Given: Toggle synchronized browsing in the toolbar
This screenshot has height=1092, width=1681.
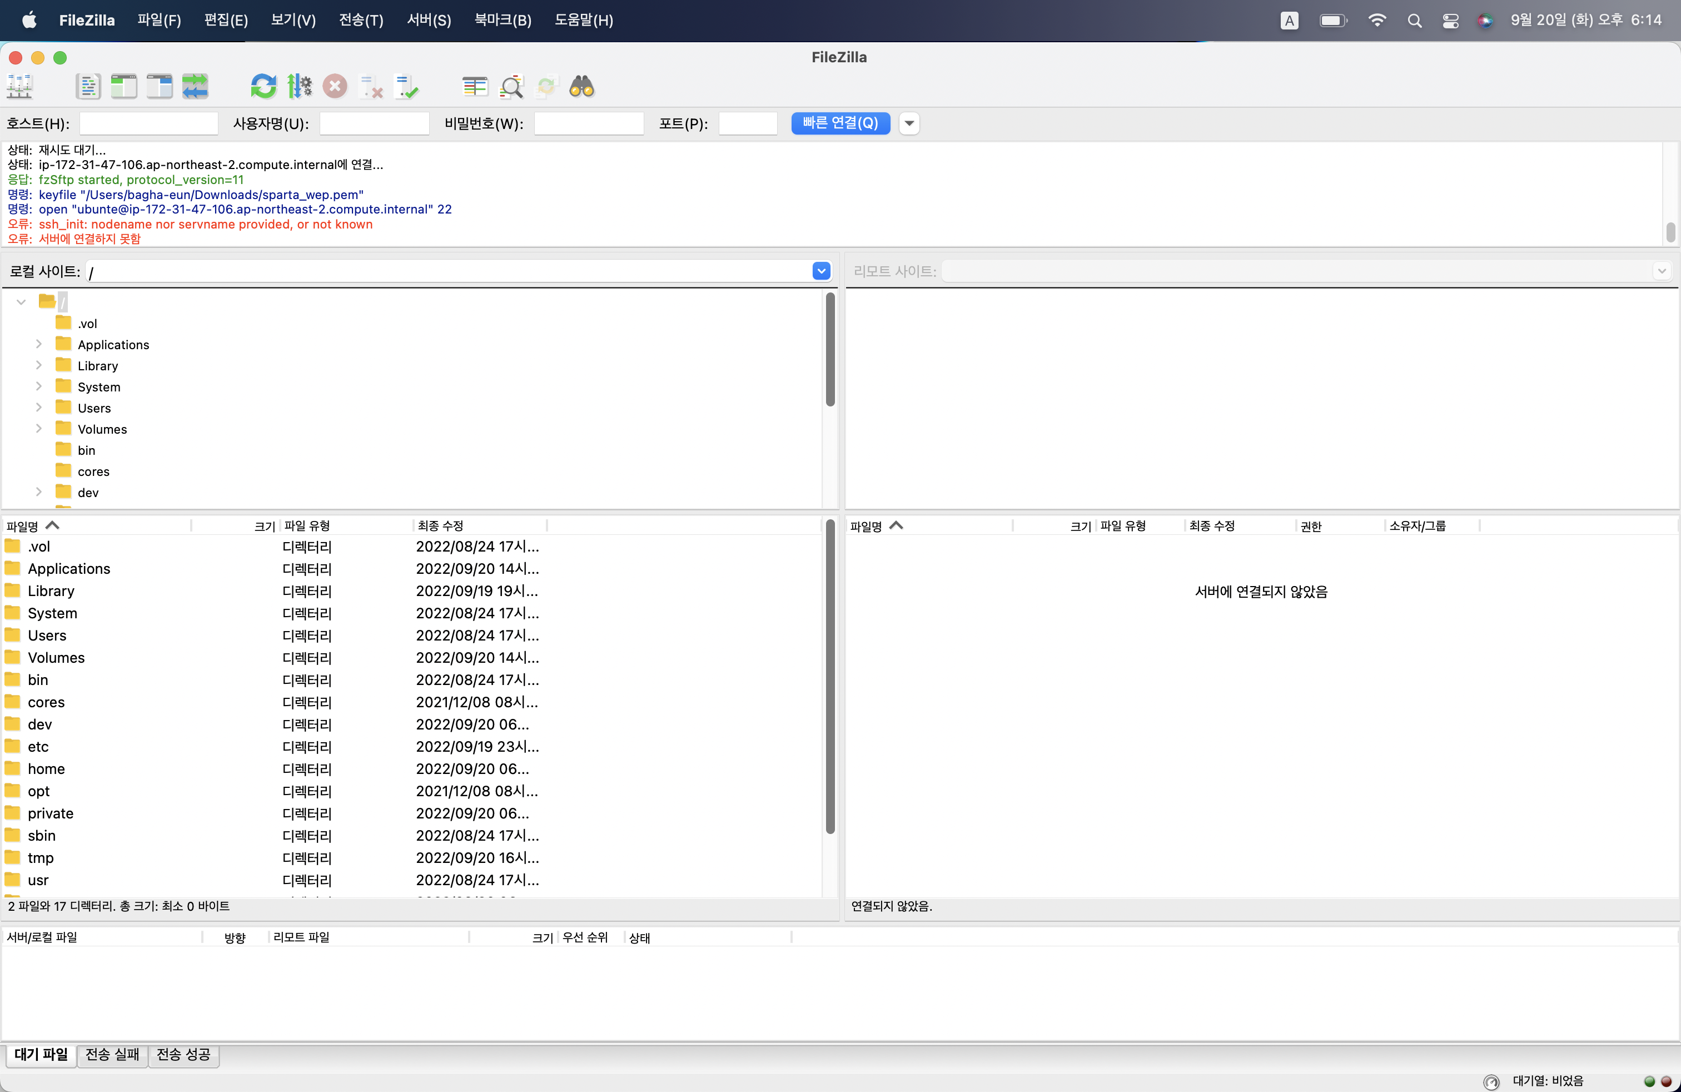Looking at the screenshot, I should pyautogui.click(x=546, y=86).
